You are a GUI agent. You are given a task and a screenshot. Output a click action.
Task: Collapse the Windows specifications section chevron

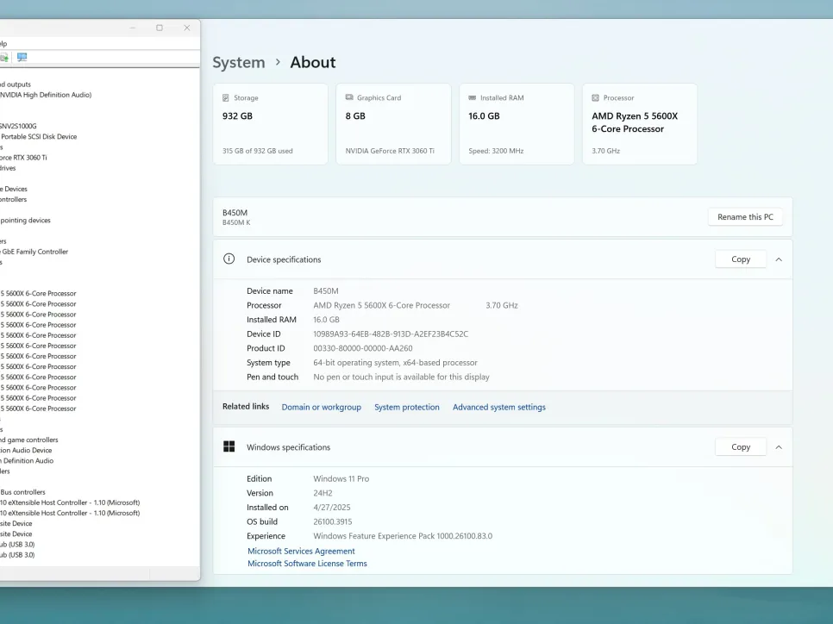(x=779, y=447)
